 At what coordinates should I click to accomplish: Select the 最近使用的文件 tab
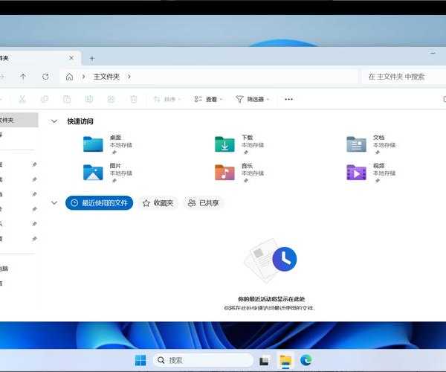pos(100,202)
